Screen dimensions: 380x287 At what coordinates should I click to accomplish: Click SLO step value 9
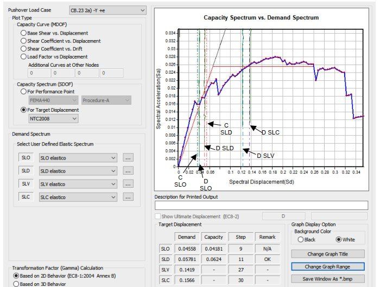[x=240, y=248]
